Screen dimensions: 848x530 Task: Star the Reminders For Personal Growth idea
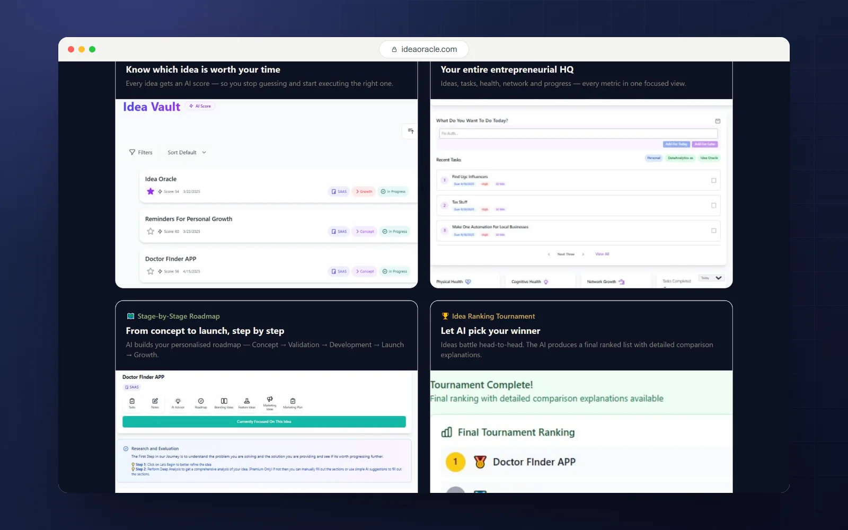151,231
